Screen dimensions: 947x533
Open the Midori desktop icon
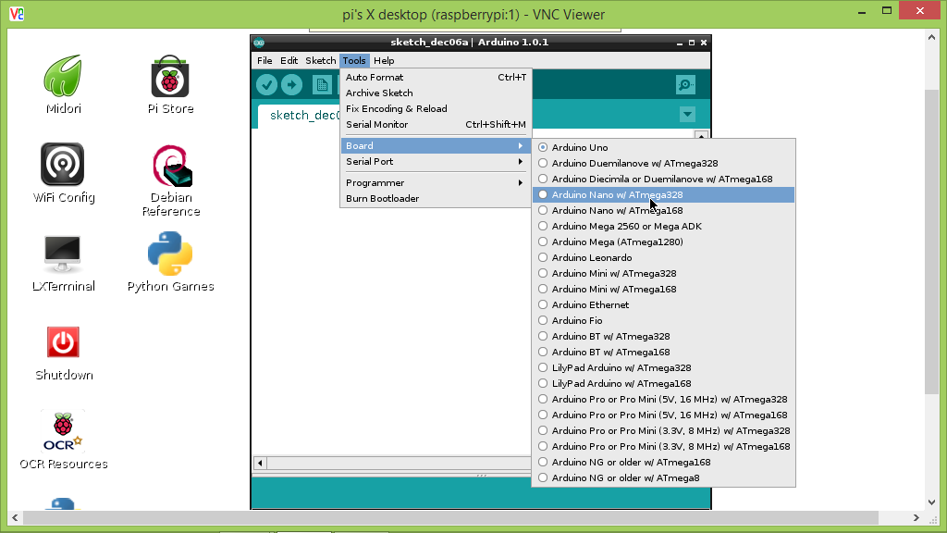coord(63,84)
